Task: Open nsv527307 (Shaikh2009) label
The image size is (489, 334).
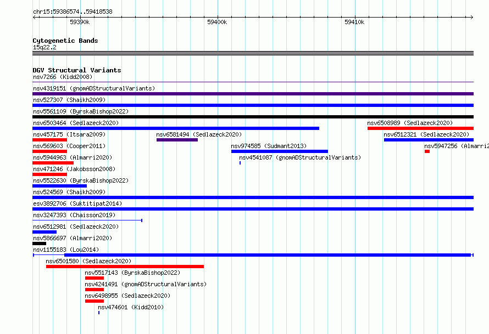Action: pyautogui.click(x=69, y=100)
